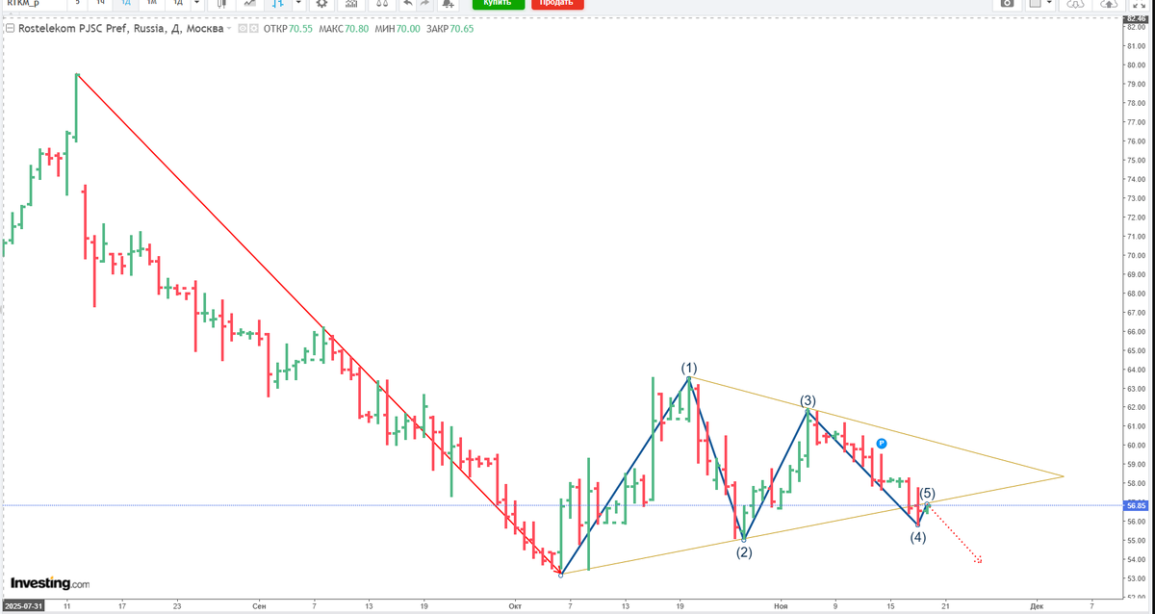Click price scale label 66.00
The height and width of the screenshot is (614, 1155).
[x=1137, y=331]
